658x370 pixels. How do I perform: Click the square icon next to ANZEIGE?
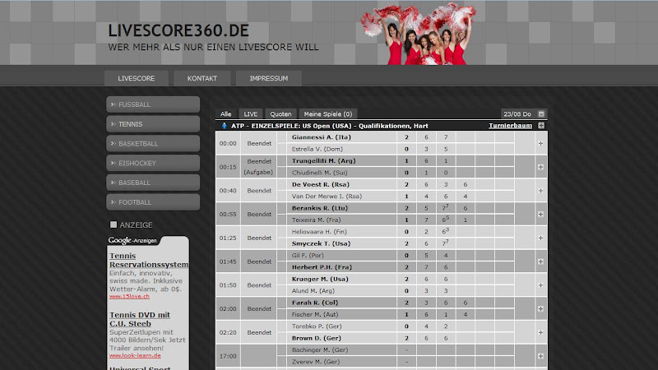pyautogui.click(x=114, y=224)
